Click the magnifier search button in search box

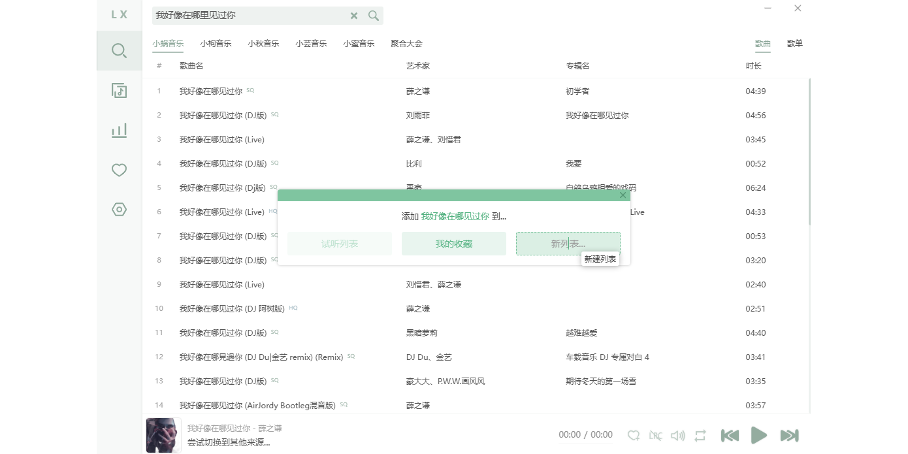[x=374, y=16]
